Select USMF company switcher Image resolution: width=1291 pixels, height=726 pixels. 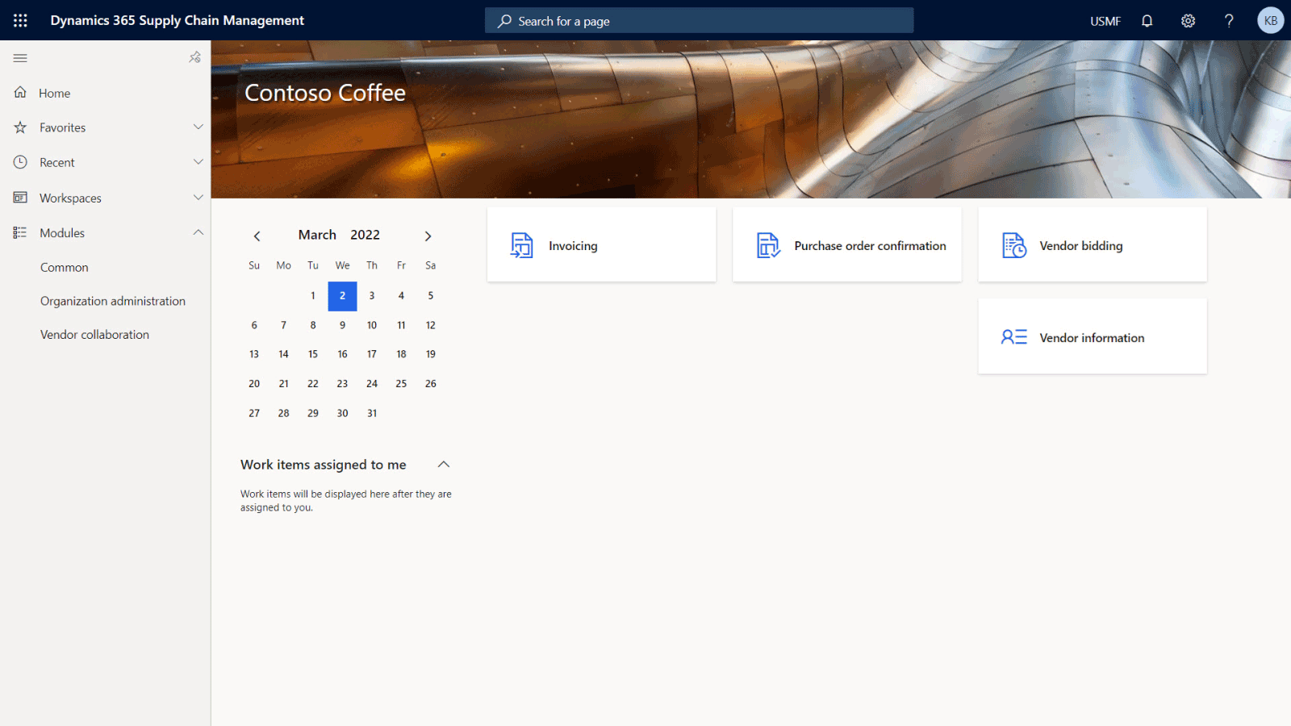[x=1105, y=20]
